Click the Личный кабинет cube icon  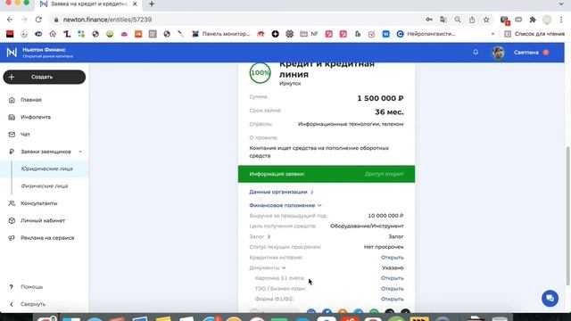coord(12,220)
